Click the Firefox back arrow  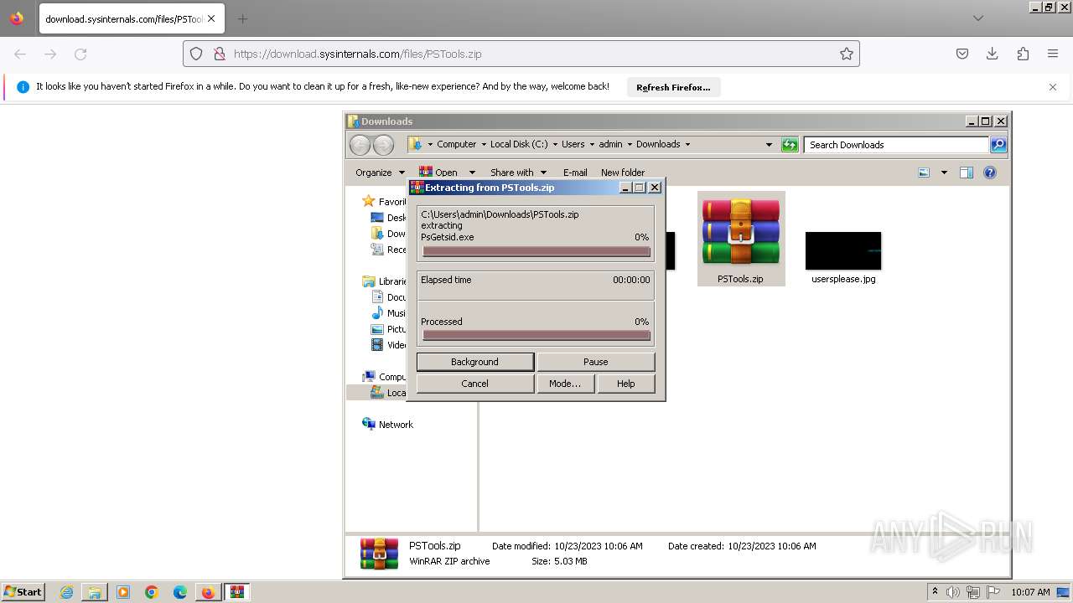coord(20,54)
